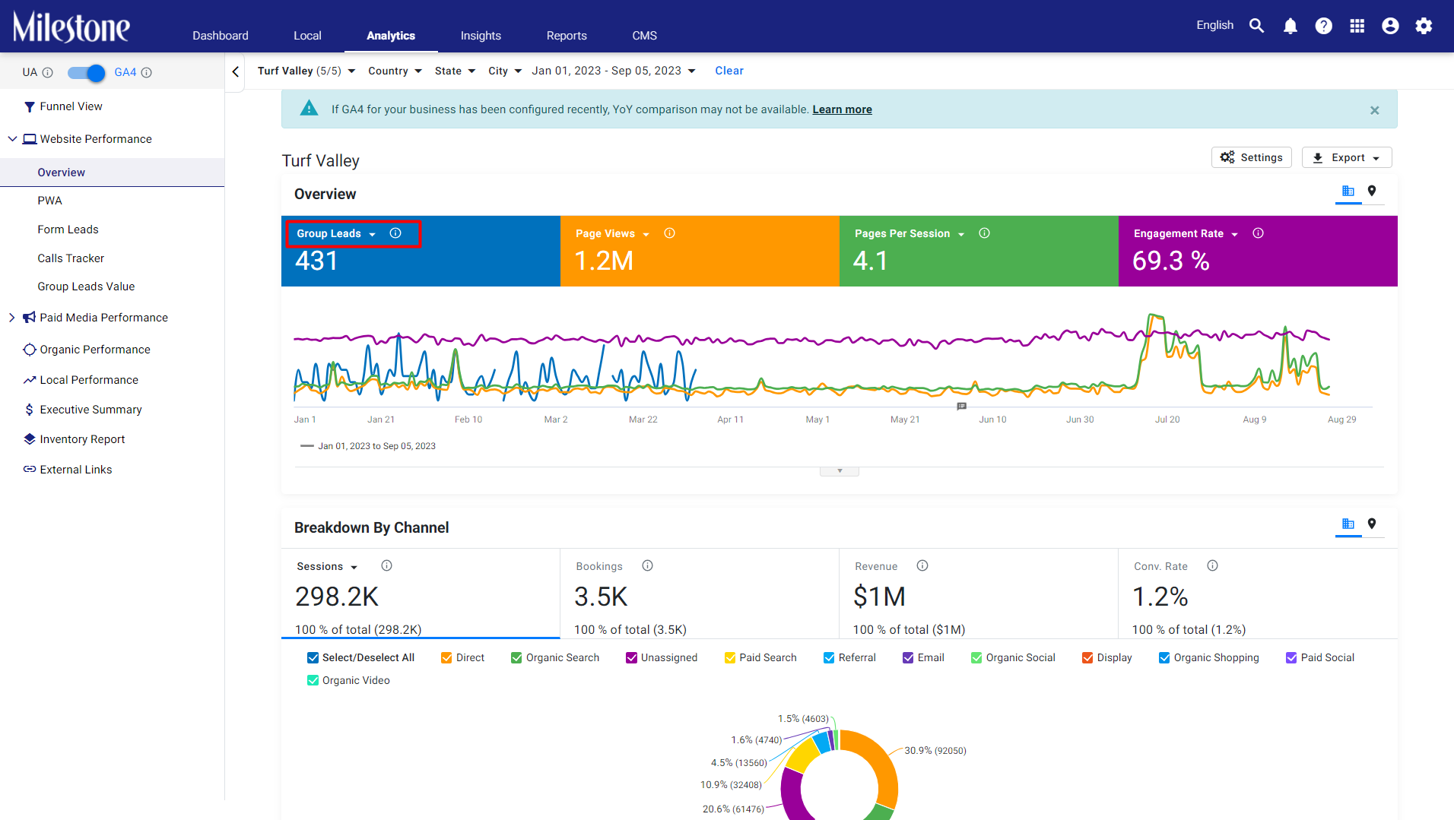The image size is (1454, 820).
Task: Click the help question mark icon
Action: point(1324,26)
